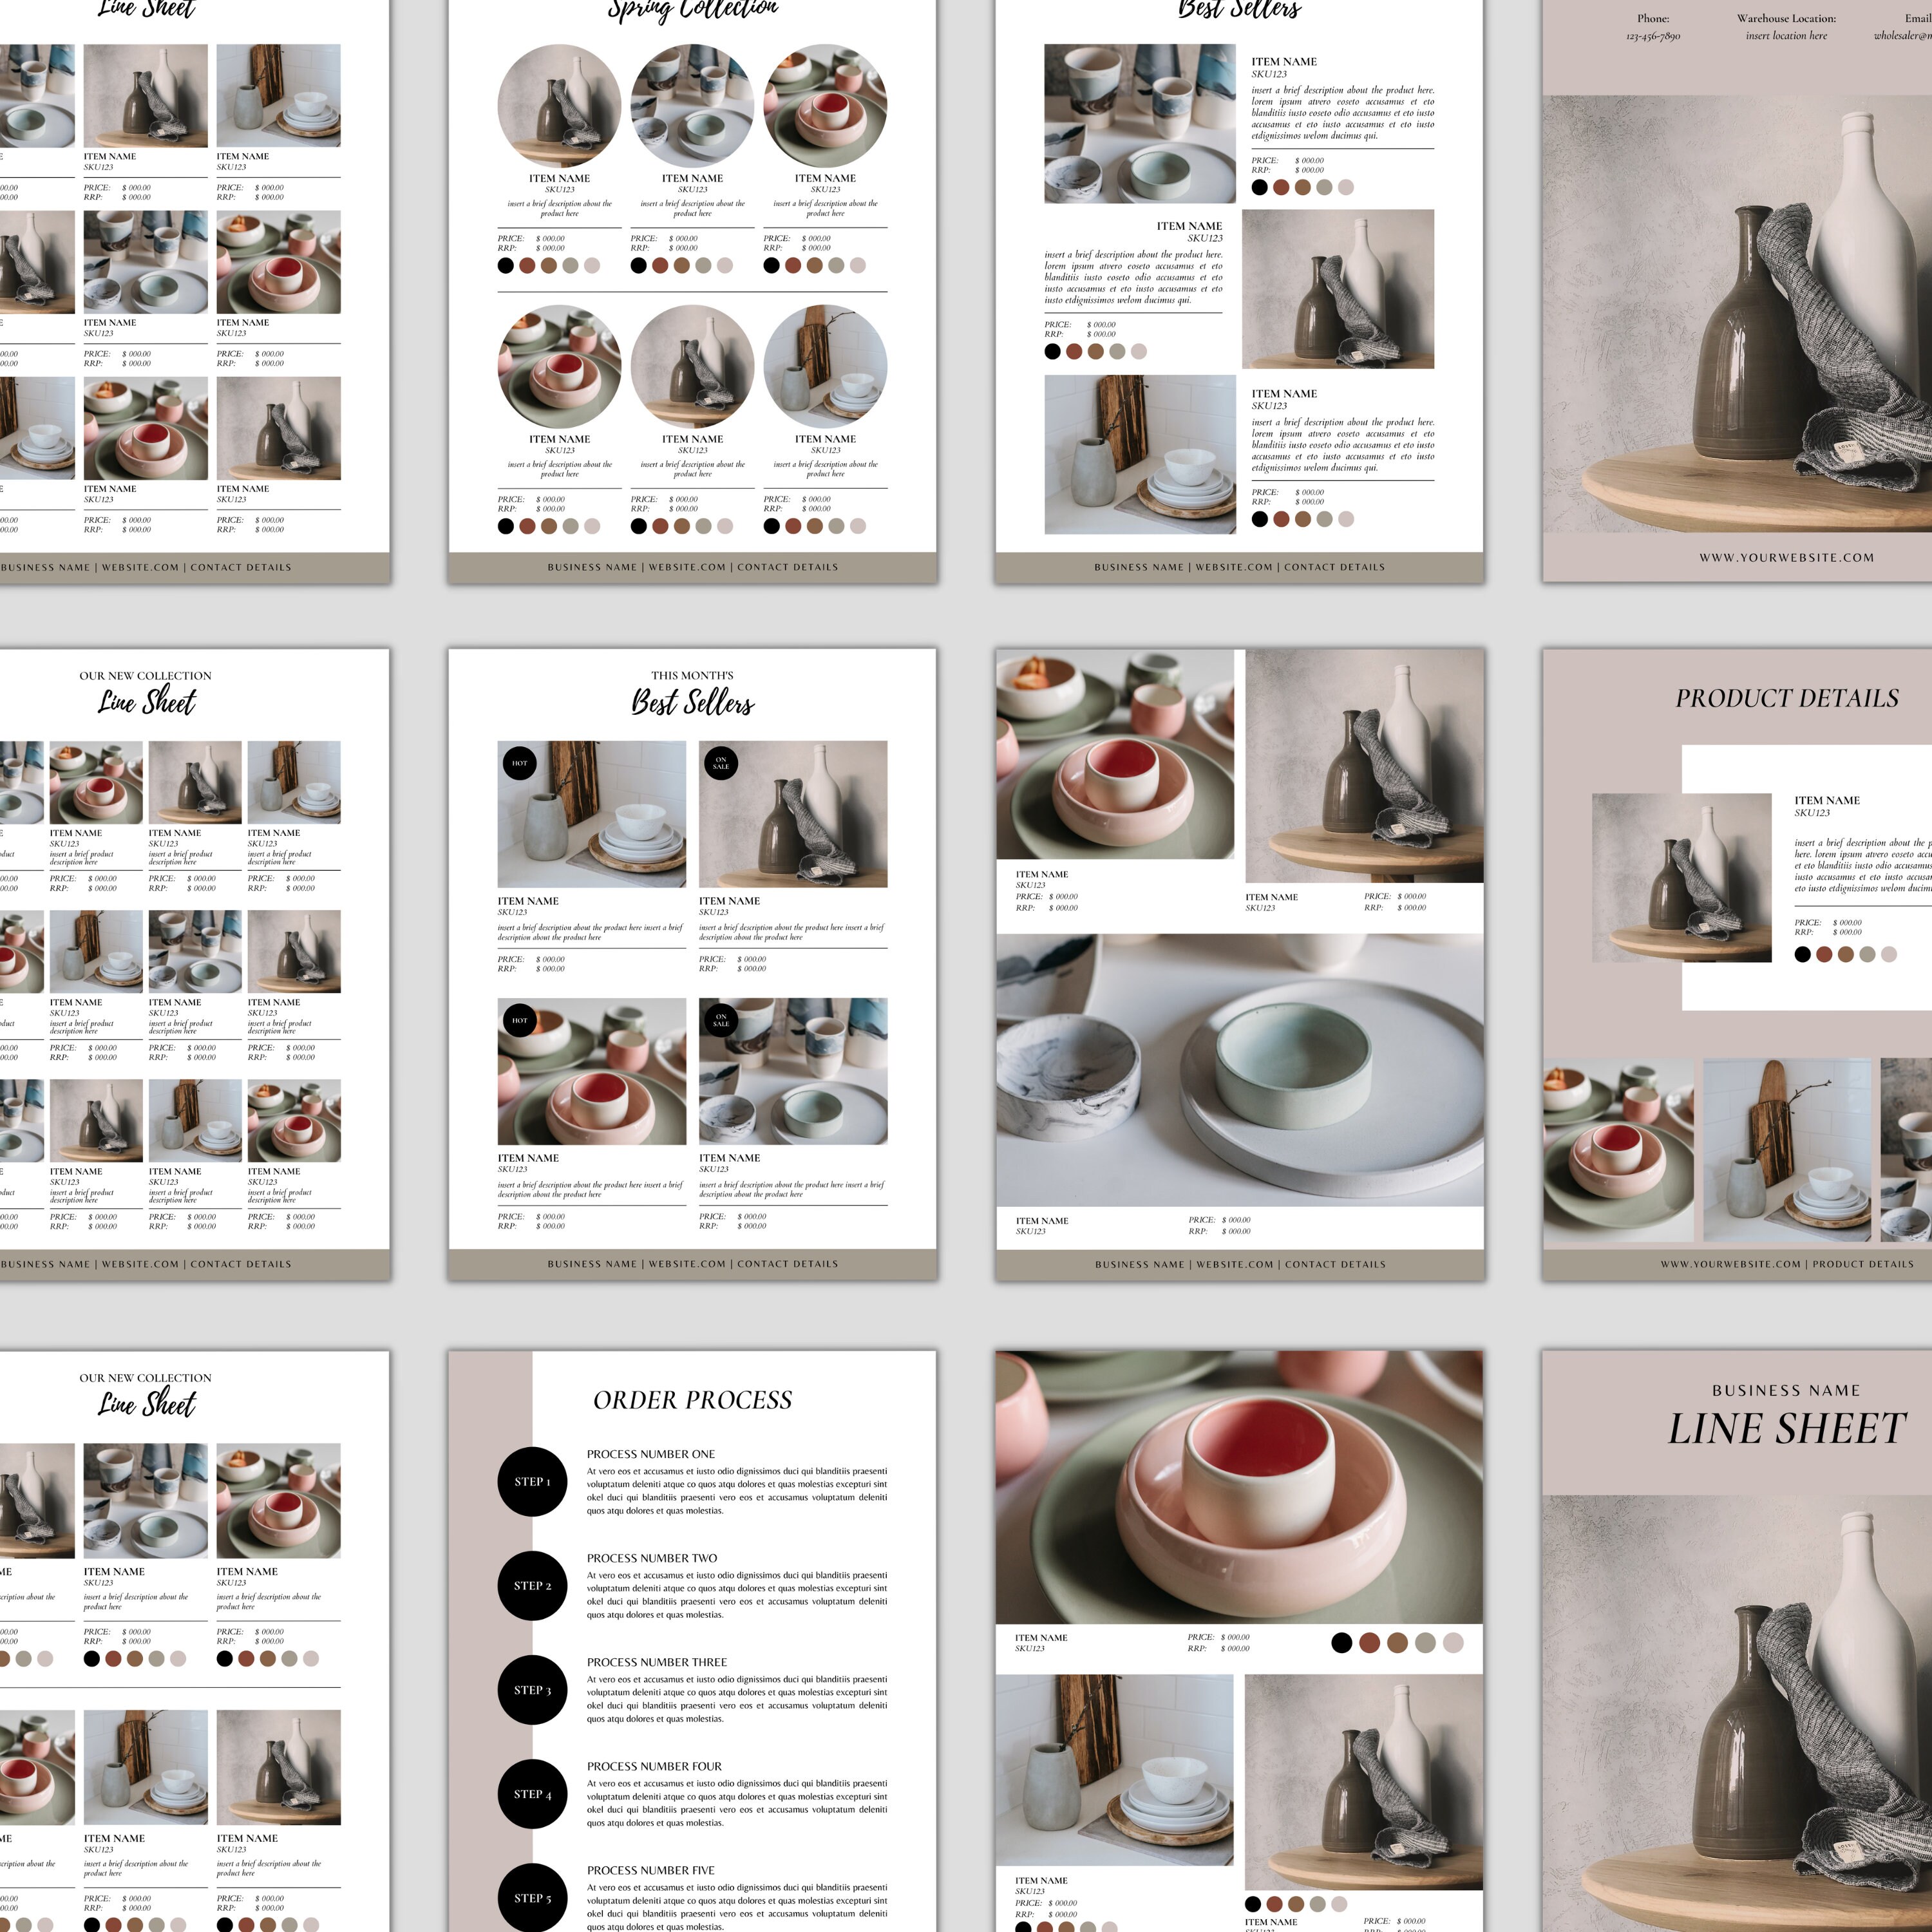Click the STEP 1 black circle

(x=533, y=1481)
